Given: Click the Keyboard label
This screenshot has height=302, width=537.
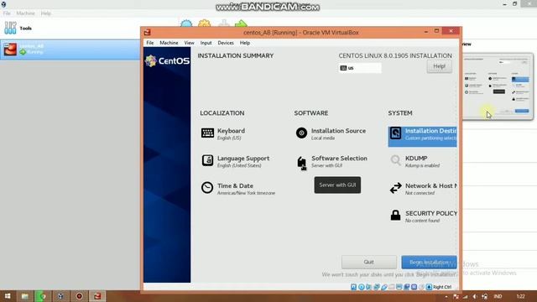Looking at the screenshot, I should (x=232, y=131).
